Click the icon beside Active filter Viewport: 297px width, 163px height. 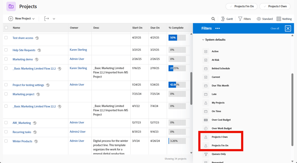[x=206, y=51]
